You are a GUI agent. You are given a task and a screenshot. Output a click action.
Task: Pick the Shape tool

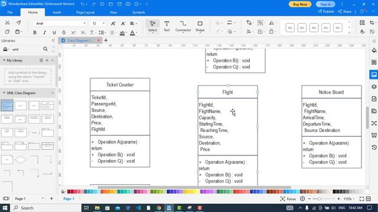200,26
